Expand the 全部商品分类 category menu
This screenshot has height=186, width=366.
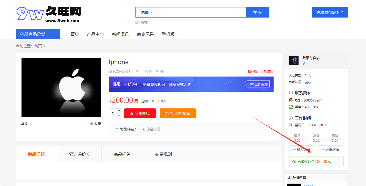click(x=38, y=34)
